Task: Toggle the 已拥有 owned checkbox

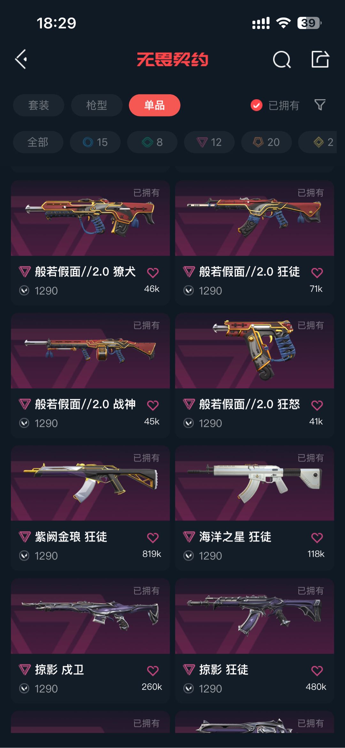Action: click(257, 105)
